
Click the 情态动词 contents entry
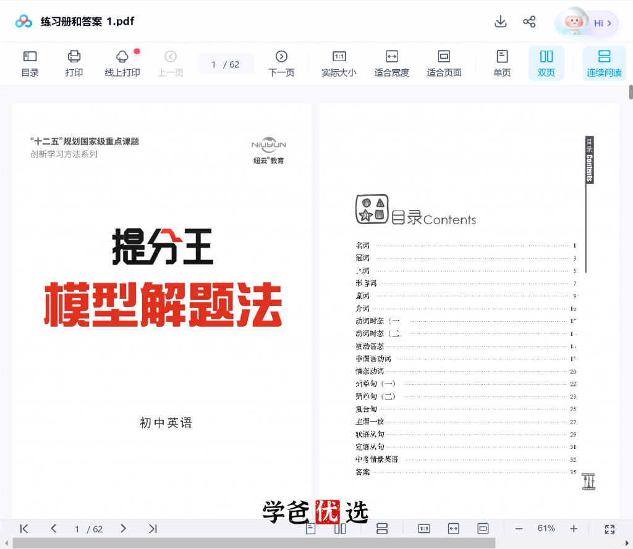click(466, 371)
